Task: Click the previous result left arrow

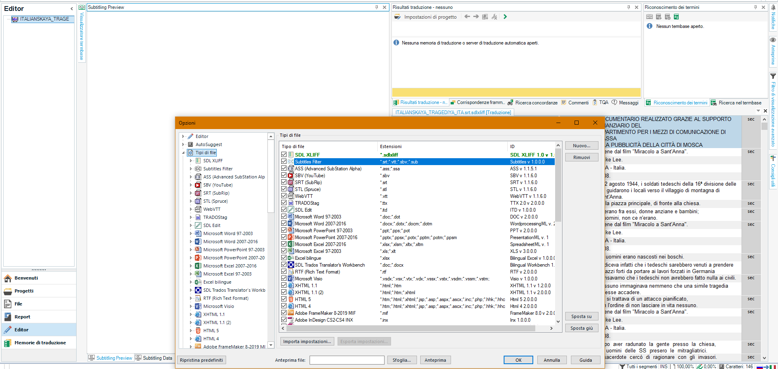Action: coord(467,17)
